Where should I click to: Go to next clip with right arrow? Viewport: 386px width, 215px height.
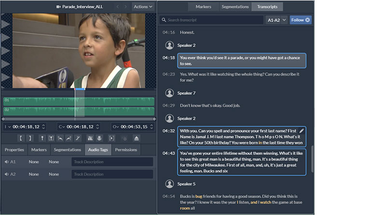125,7
